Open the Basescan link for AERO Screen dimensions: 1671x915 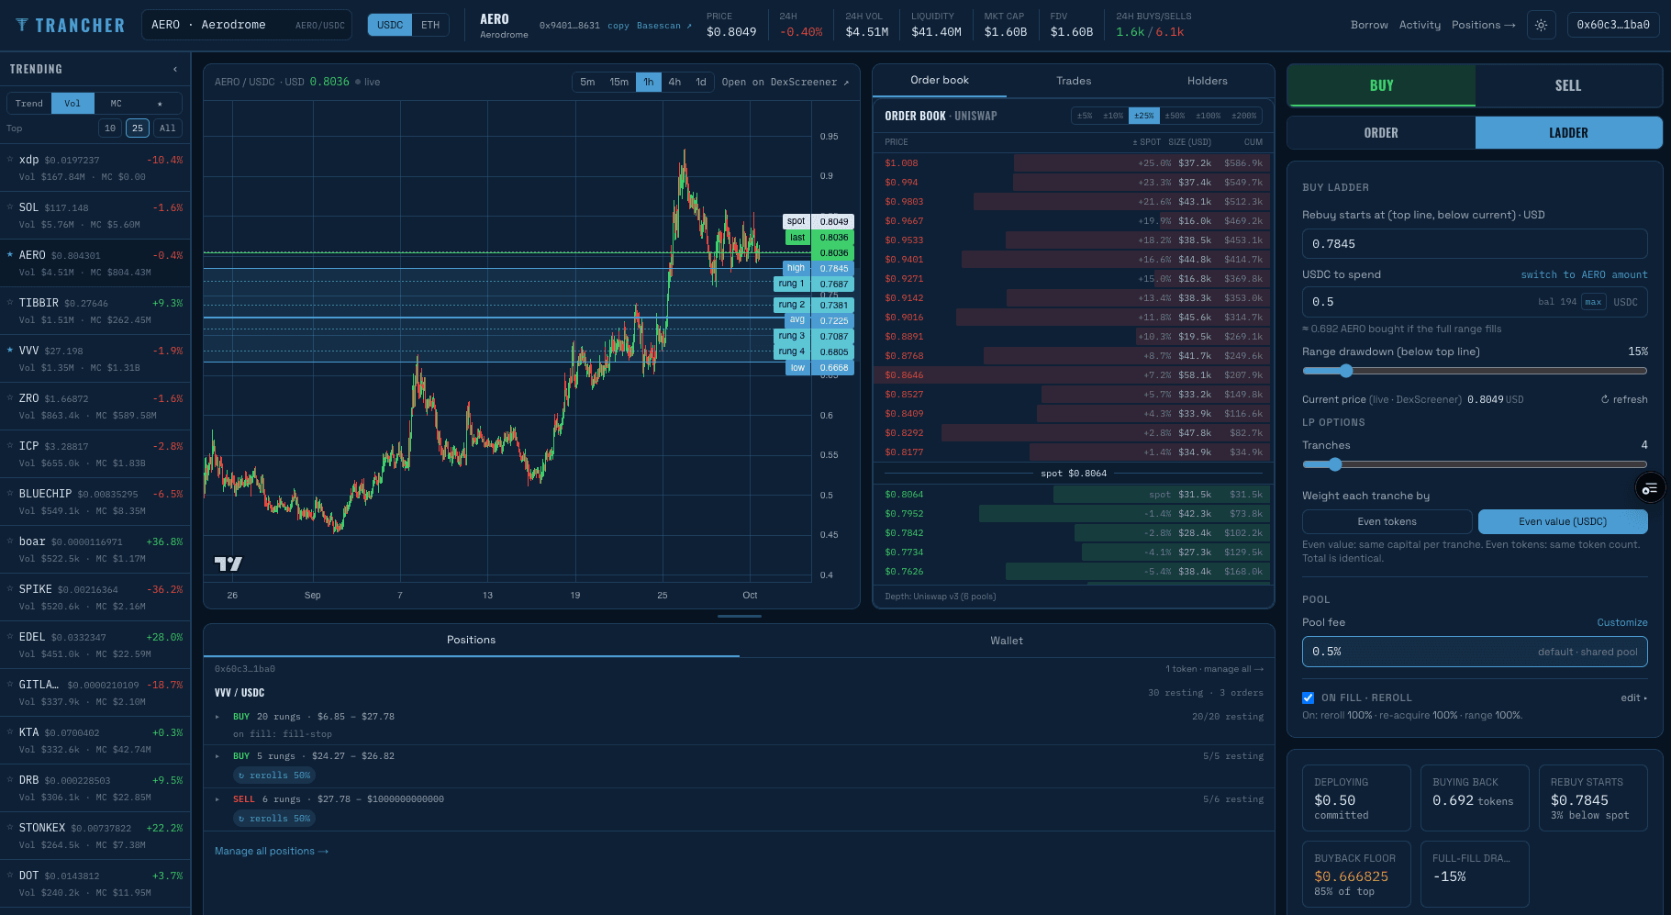(664, 26)
